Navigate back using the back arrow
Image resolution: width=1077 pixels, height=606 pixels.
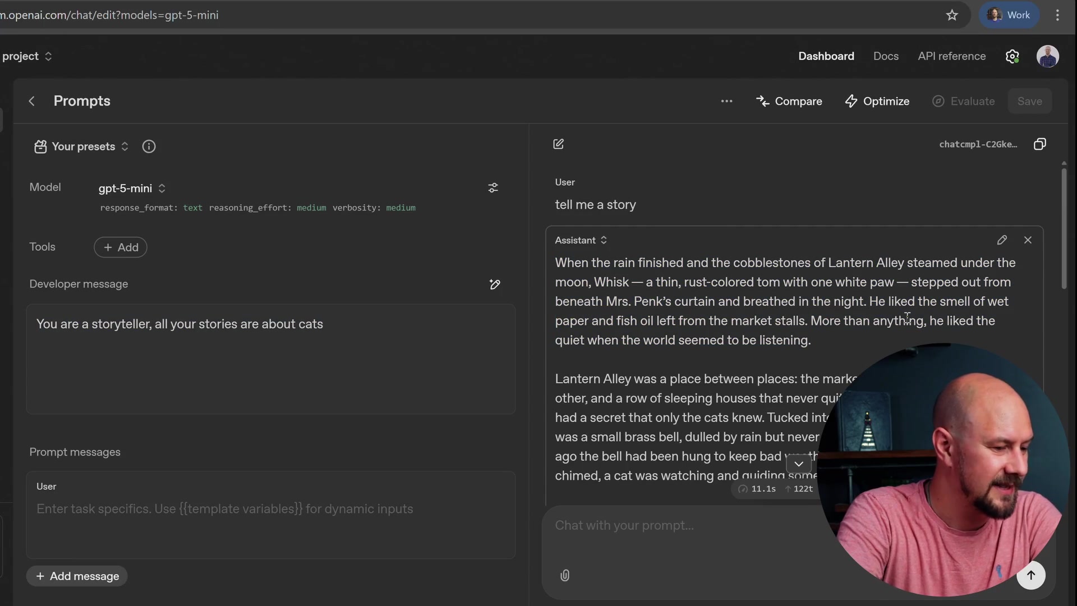pyautogui.click(x=32, y=101)
